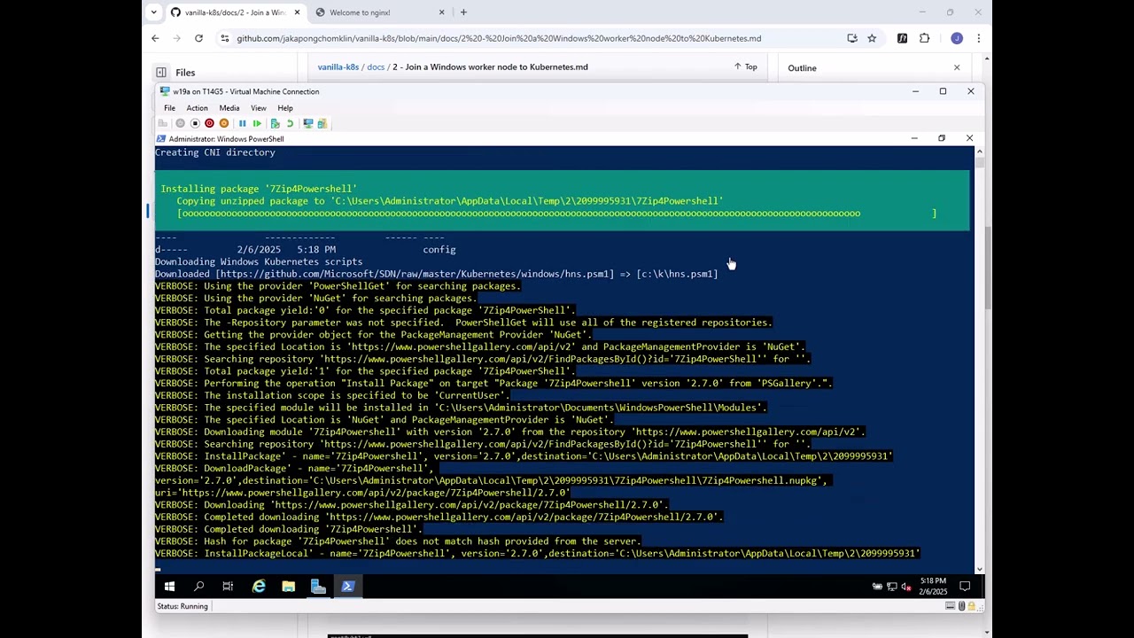Reload the GitHub page
This screenshot has width=1134, height=638.
pos(198,38)
